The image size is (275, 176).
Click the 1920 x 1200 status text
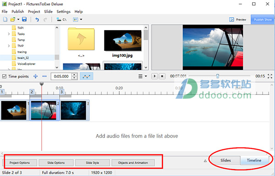102,173
